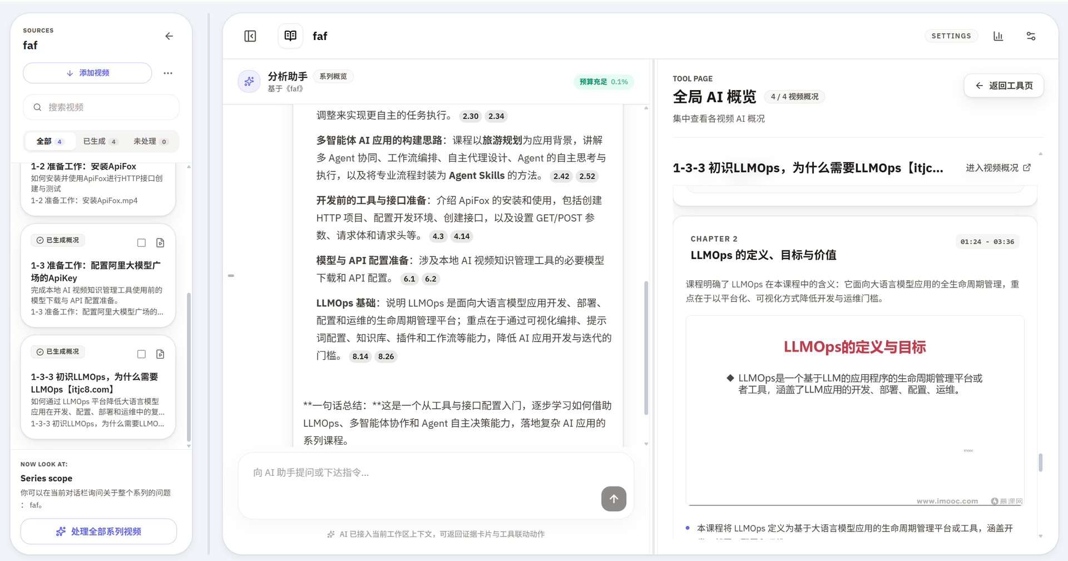
Task: Click 已生成概况 status on 1-3-3 LLMOps card
Action: [58, 351]
